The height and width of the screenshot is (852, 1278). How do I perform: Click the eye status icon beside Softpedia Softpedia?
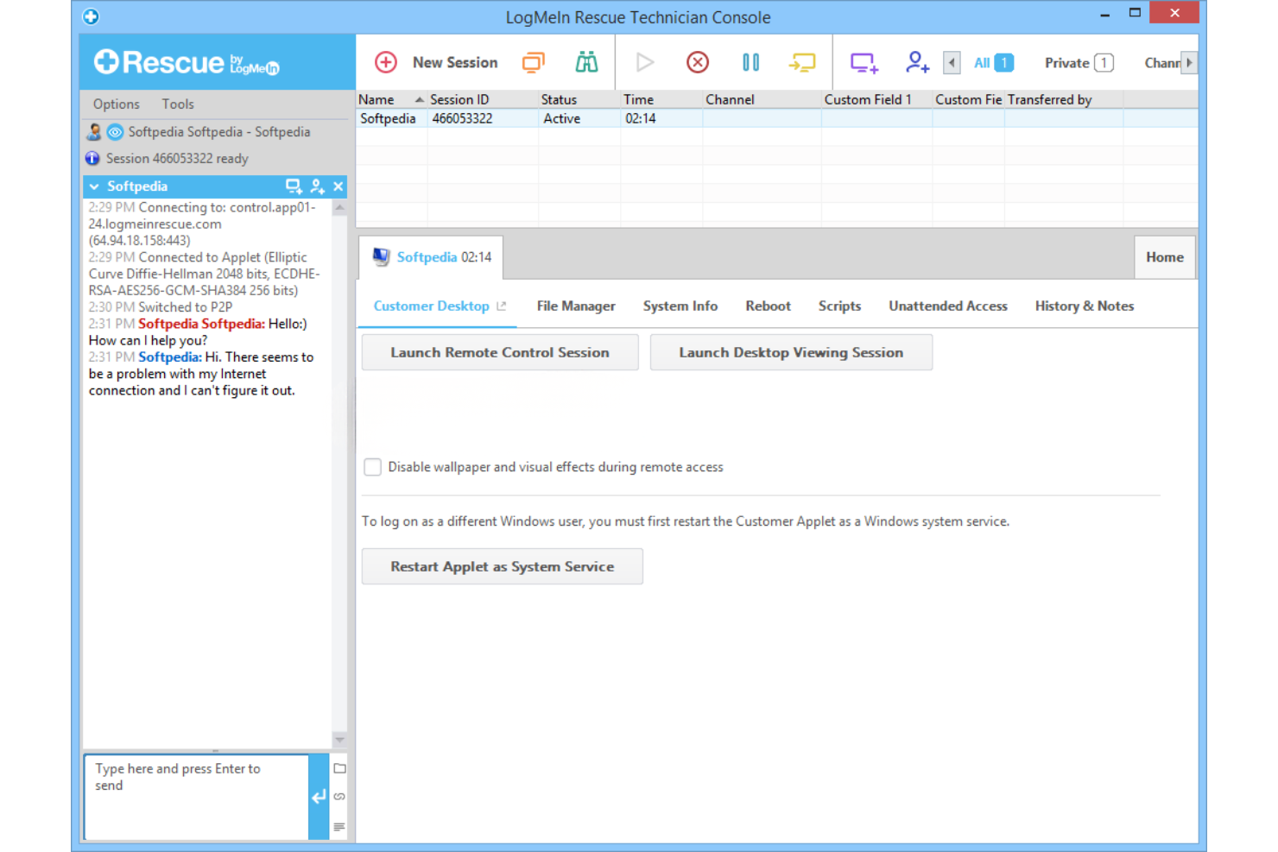coord(115,132)
